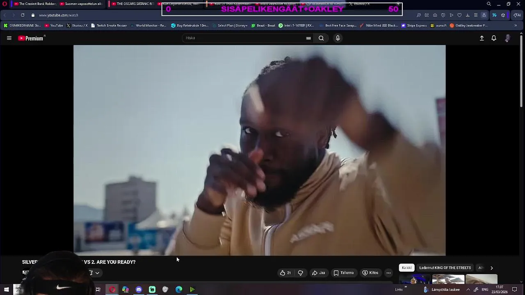
Task: Go back in browser history
Action: pyautogui.click(x=5, y=15)
